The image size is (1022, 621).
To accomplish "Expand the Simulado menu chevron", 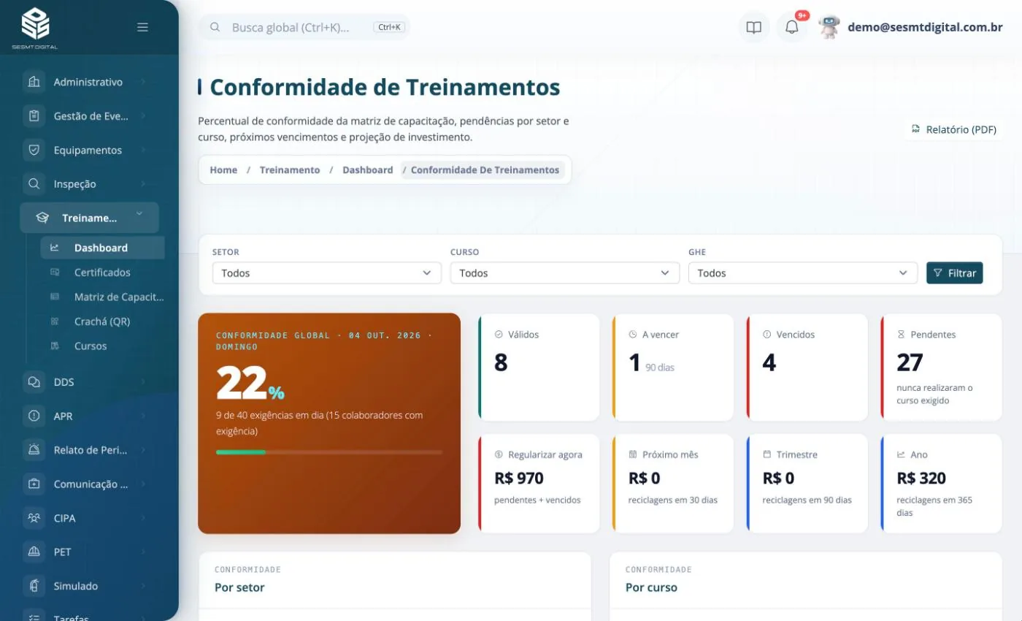I will [x=143, y=586].
